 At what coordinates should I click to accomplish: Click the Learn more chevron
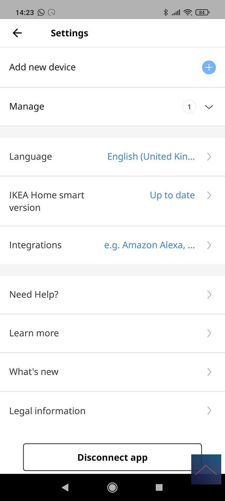click(209, 333)
